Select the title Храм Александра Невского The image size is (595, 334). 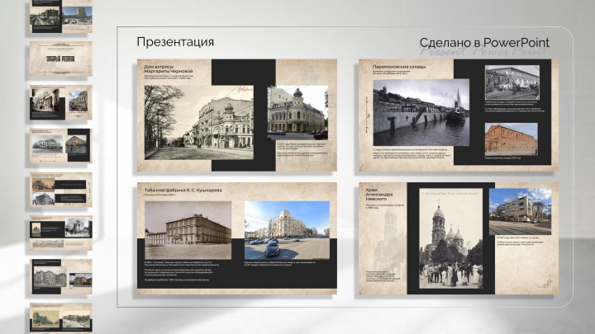[x=379, y=195]
